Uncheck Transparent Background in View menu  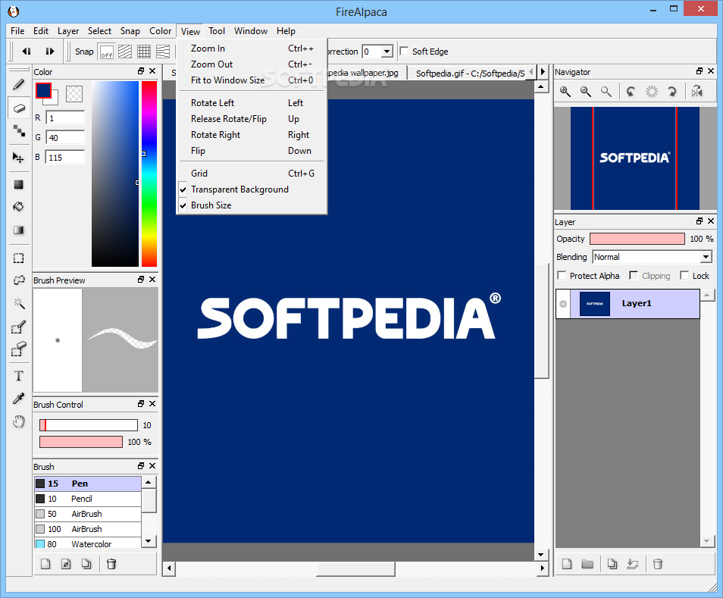point(239,189)
